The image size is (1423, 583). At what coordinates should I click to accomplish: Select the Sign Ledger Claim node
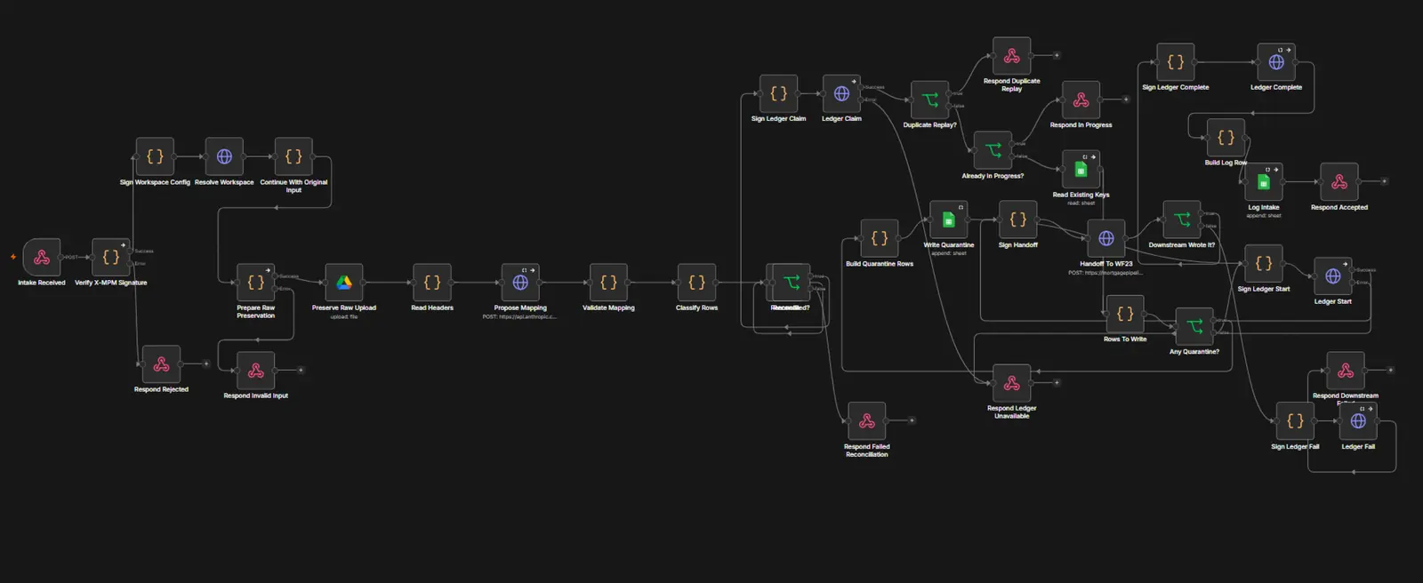778,93
